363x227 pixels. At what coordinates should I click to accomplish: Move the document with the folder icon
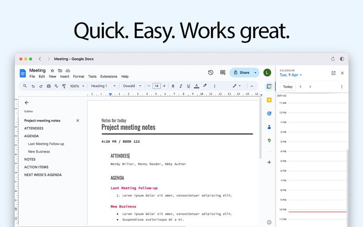coord(60,71)
